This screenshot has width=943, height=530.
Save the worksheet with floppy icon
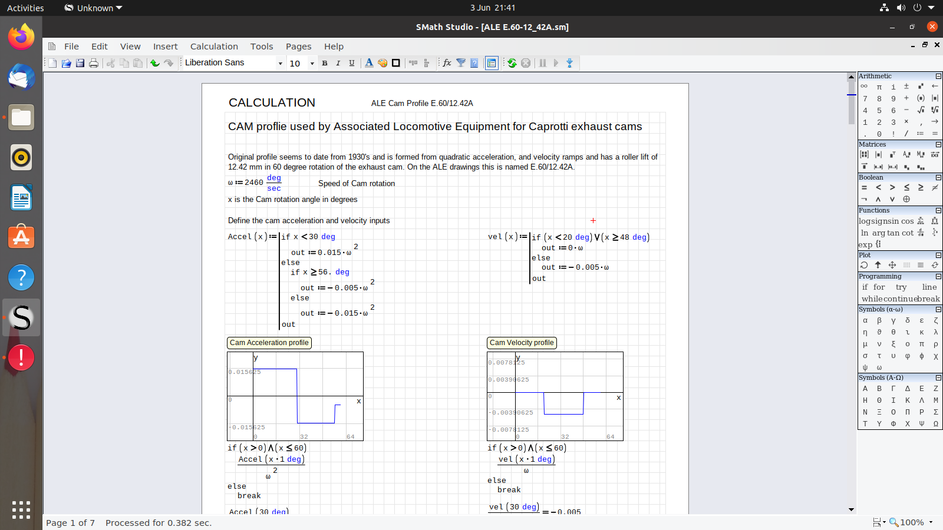(80, 63)
